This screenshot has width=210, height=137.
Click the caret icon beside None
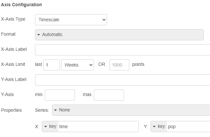56,110
